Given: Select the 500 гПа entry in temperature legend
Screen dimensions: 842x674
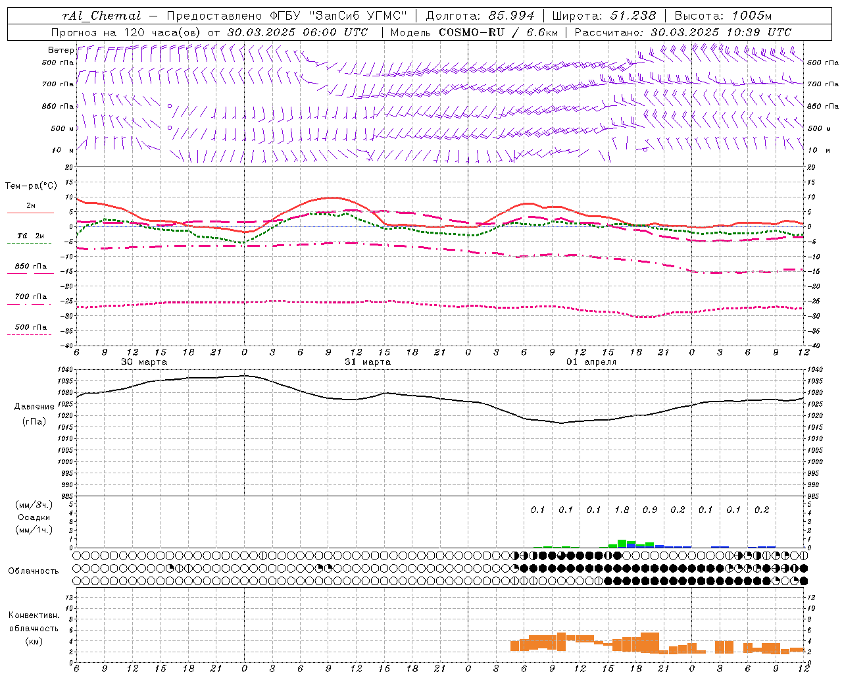Looking at the screenshot, I should [x=31, y=329].
